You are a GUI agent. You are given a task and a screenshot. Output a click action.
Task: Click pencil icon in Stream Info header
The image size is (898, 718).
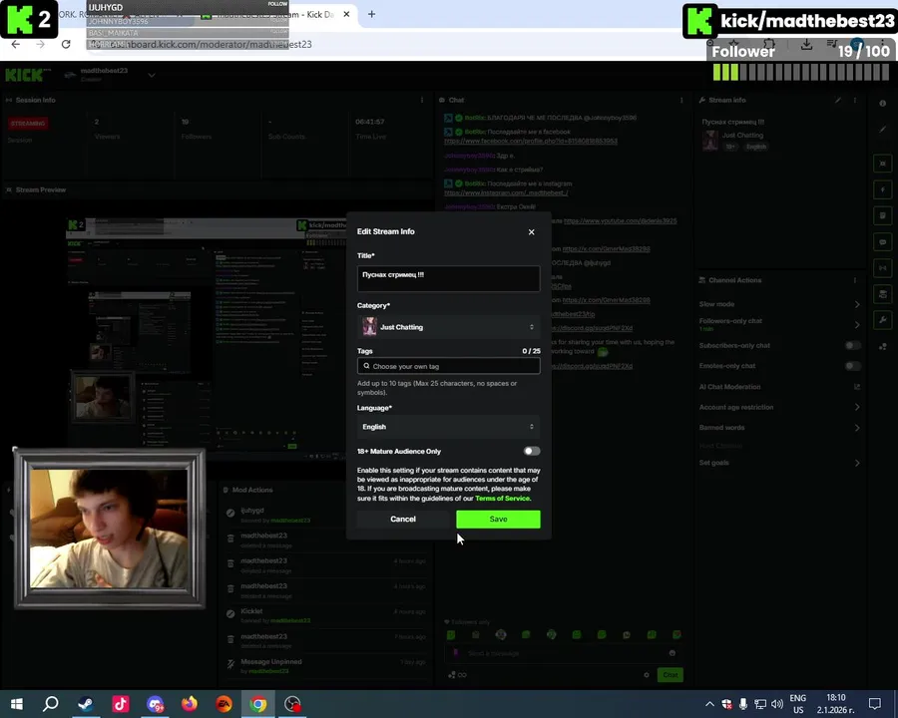838,100
